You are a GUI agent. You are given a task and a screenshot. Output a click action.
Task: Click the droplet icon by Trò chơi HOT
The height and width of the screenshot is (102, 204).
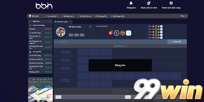[30, 52]
